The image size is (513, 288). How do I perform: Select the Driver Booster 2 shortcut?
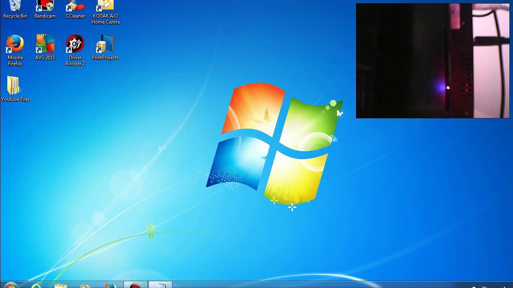pos(75,50)
